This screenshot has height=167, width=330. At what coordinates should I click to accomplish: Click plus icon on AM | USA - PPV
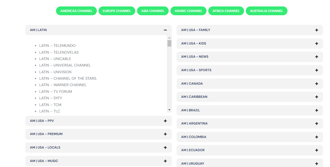(165, 121)
